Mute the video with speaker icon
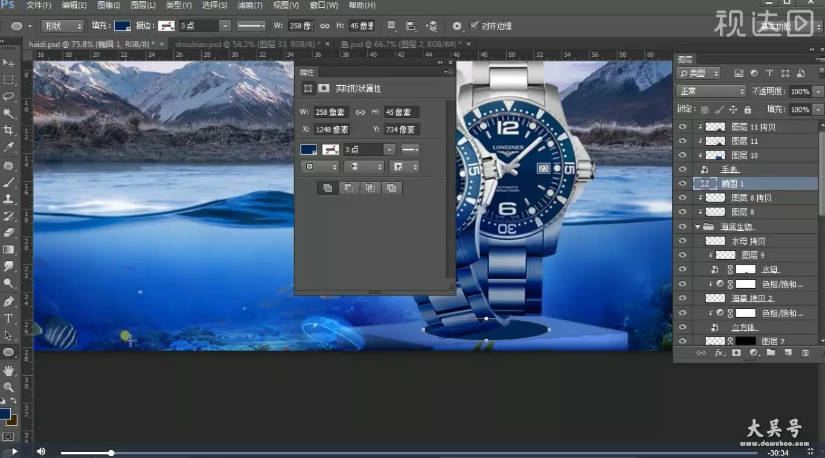825x458 pixels. coord(41,451)
